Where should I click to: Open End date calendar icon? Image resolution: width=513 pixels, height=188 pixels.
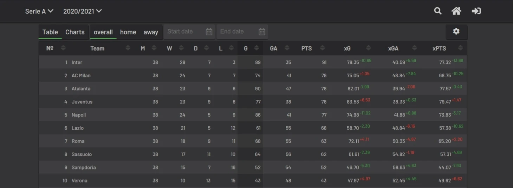[262, 32]
